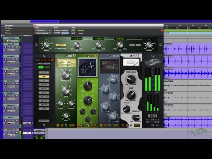Click the round jack icon at the bottom of BC-22
This screenshot has width=212, height=159.
point(110,125)
